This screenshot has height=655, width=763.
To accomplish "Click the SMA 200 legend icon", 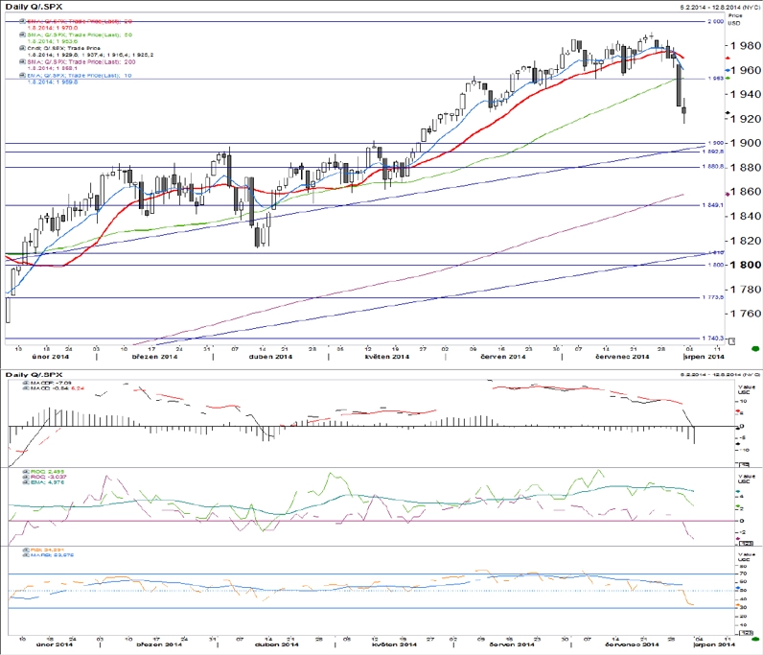I will tap(22, 61).
